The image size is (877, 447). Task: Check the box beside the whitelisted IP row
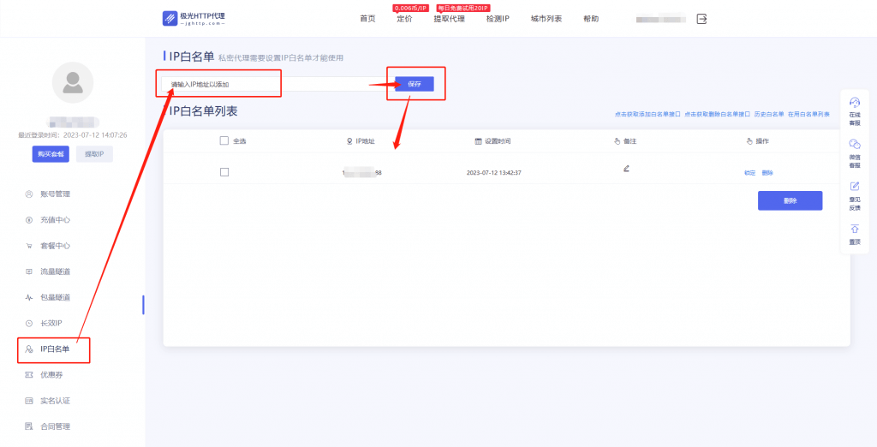click(x=224, y=172)
